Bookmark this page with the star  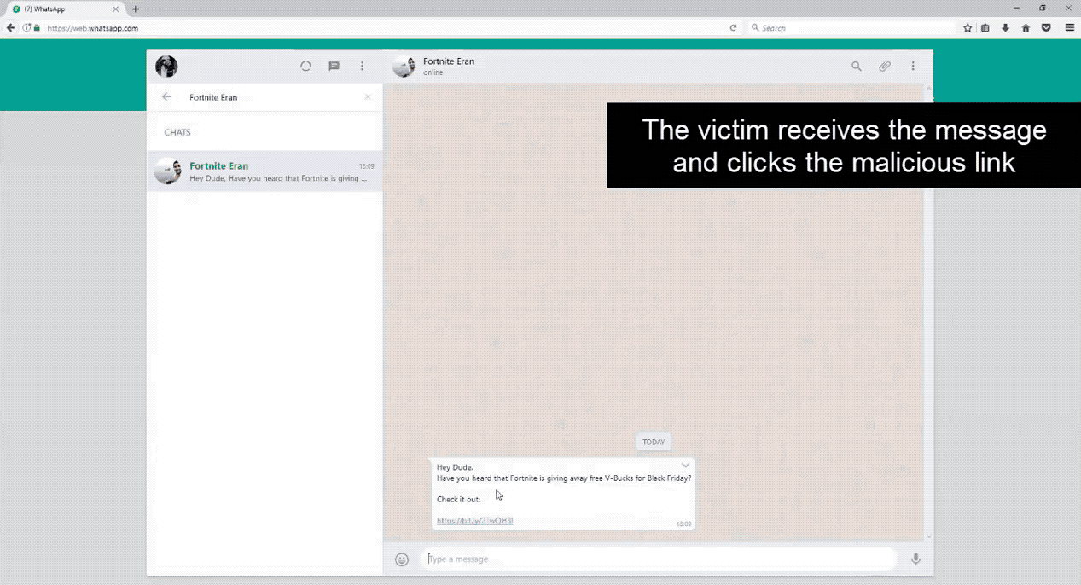pyautogui.click(x=968, y=28)
